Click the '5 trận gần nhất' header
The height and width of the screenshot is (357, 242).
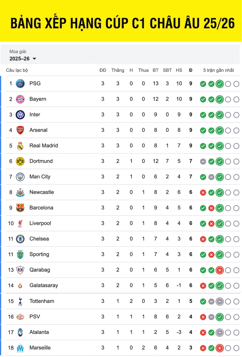pyautogui.click(x=219, y=70)
